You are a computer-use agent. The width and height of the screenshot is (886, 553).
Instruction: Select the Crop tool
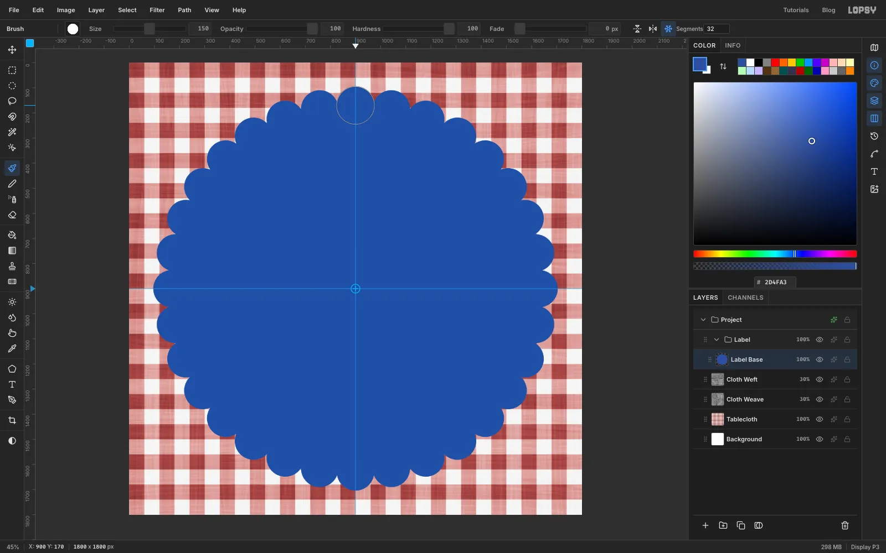pyautogui.click(x=12, y=420)
